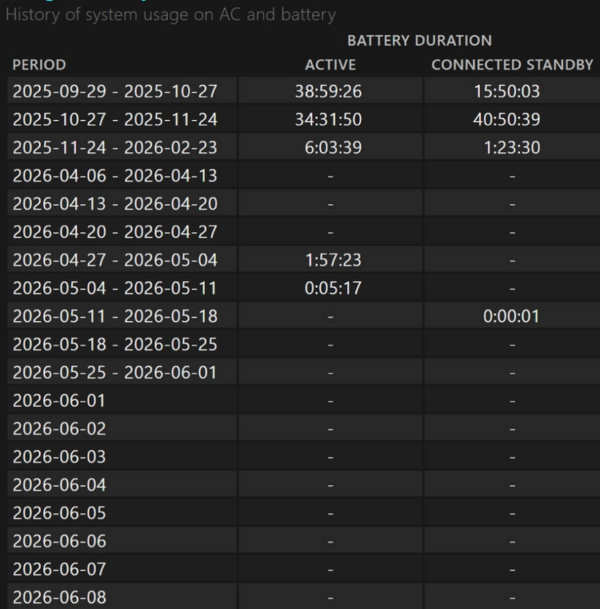The image size is (600, 609).
Task: Click the ACTIVE column header
Action: [x=330, y=65]
